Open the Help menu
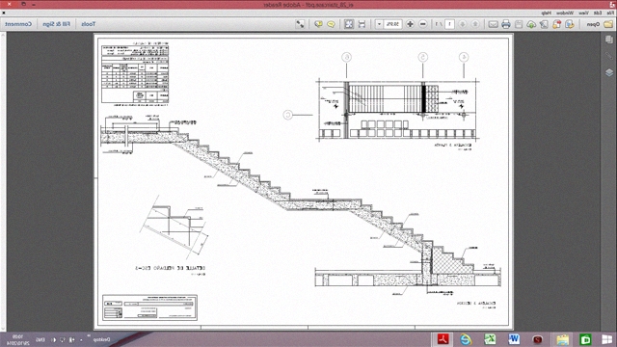The width and height of the screenshot is (617, 347). (x=546, y=13)
